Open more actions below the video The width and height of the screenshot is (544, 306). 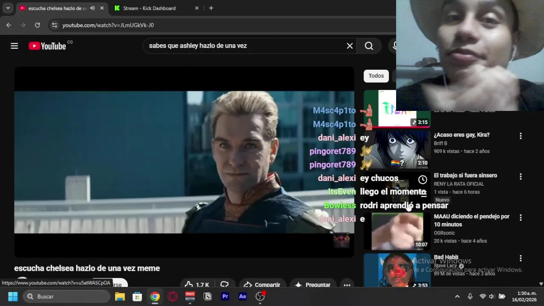(347, 285)
